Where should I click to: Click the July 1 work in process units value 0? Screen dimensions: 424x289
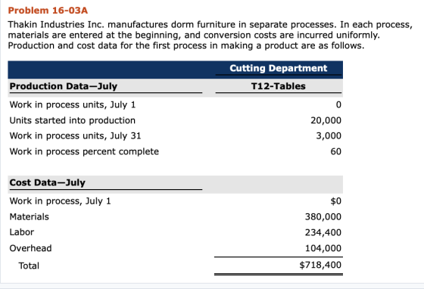(x=338, y=105)
